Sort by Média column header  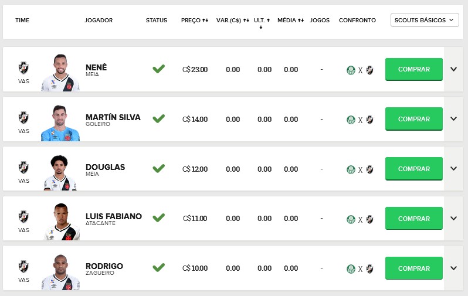pos(291,20)
